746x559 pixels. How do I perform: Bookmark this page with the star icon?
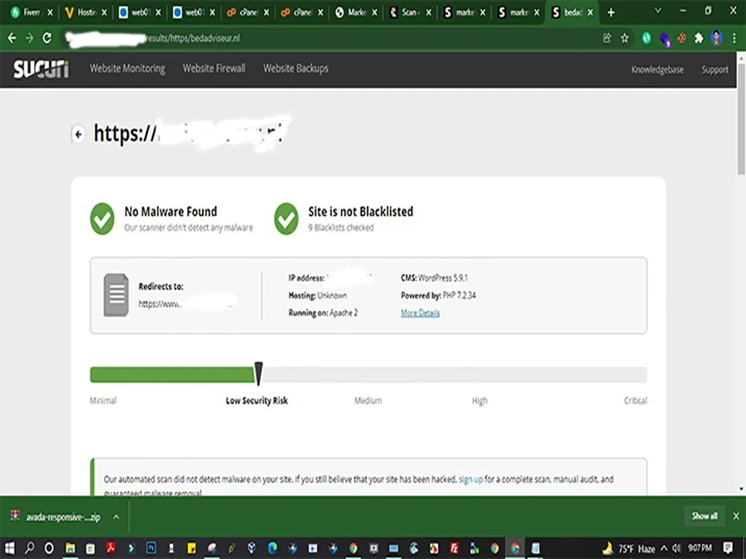point(624,38)
